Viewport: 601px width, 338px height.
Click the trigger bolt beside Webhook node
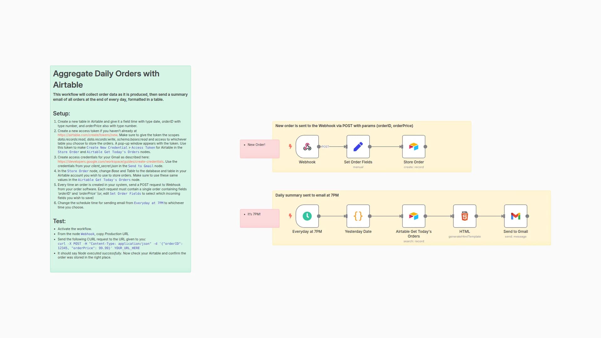pos(290,146)
